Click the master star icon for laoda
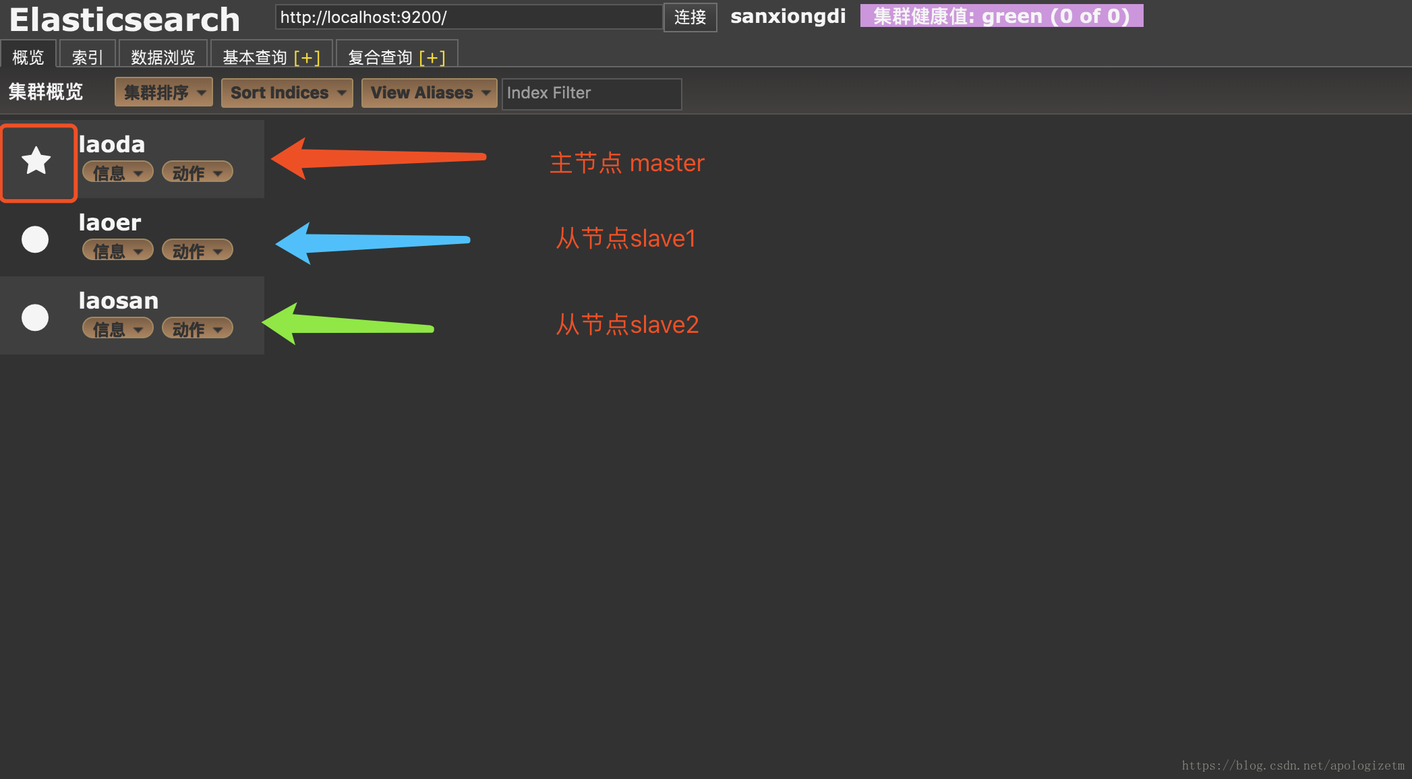Screen dimensions: 1412x779 coord(36,161)
